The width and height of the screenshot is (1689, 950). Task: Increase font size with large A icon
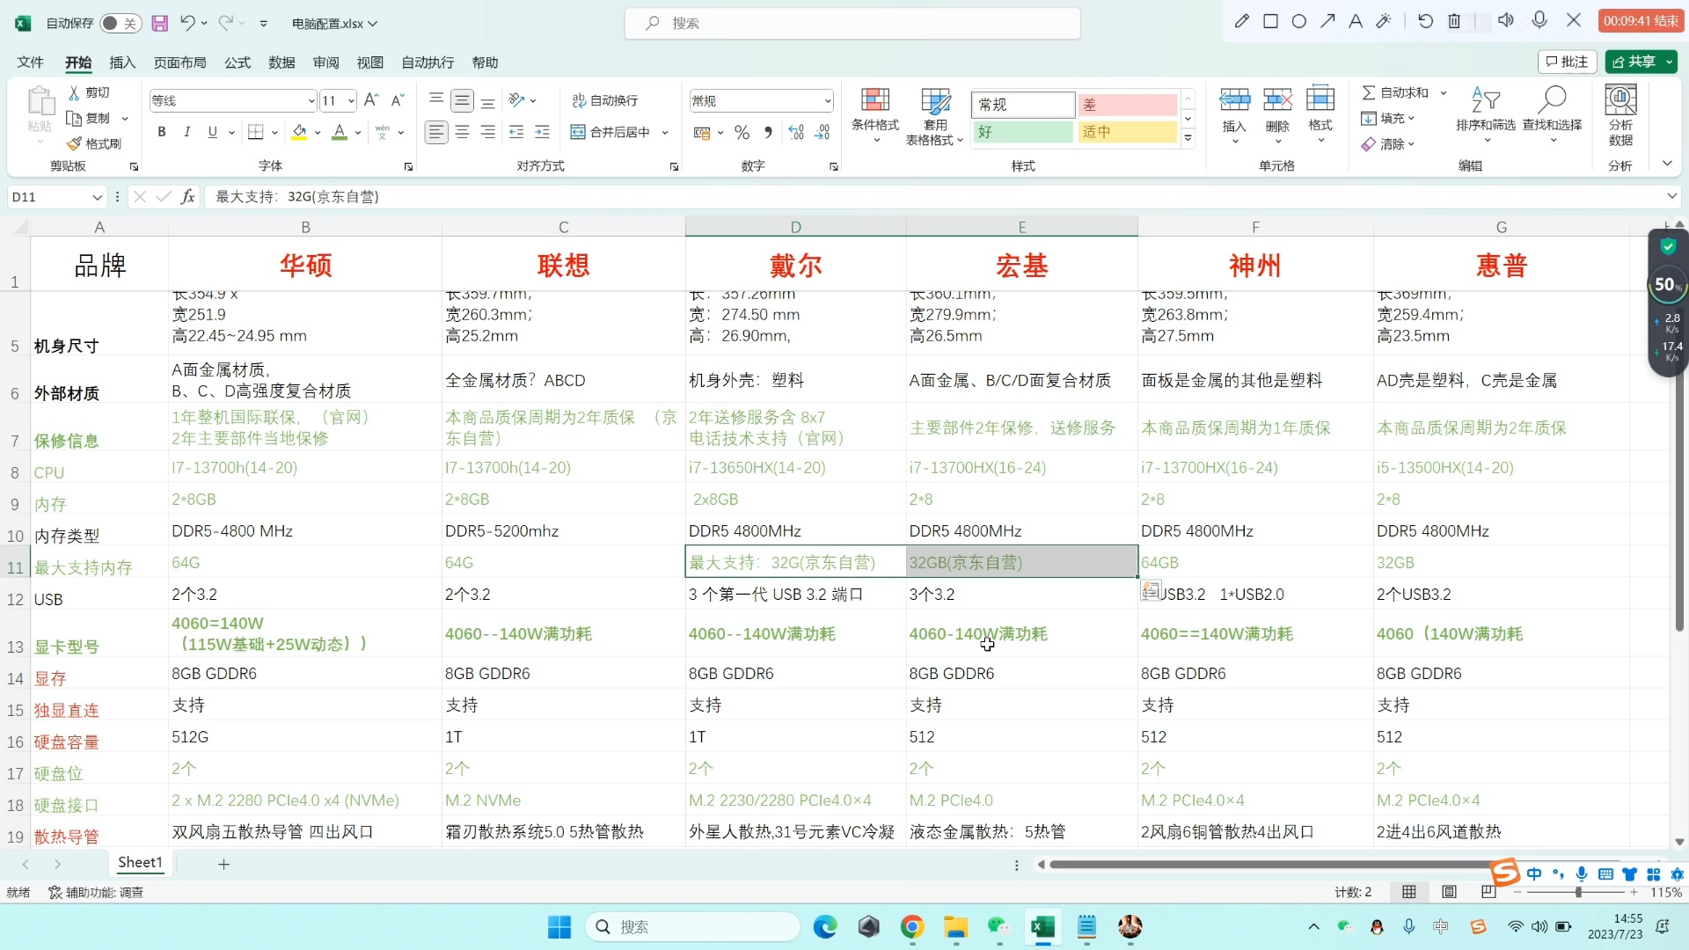click(x=371, y=100)
